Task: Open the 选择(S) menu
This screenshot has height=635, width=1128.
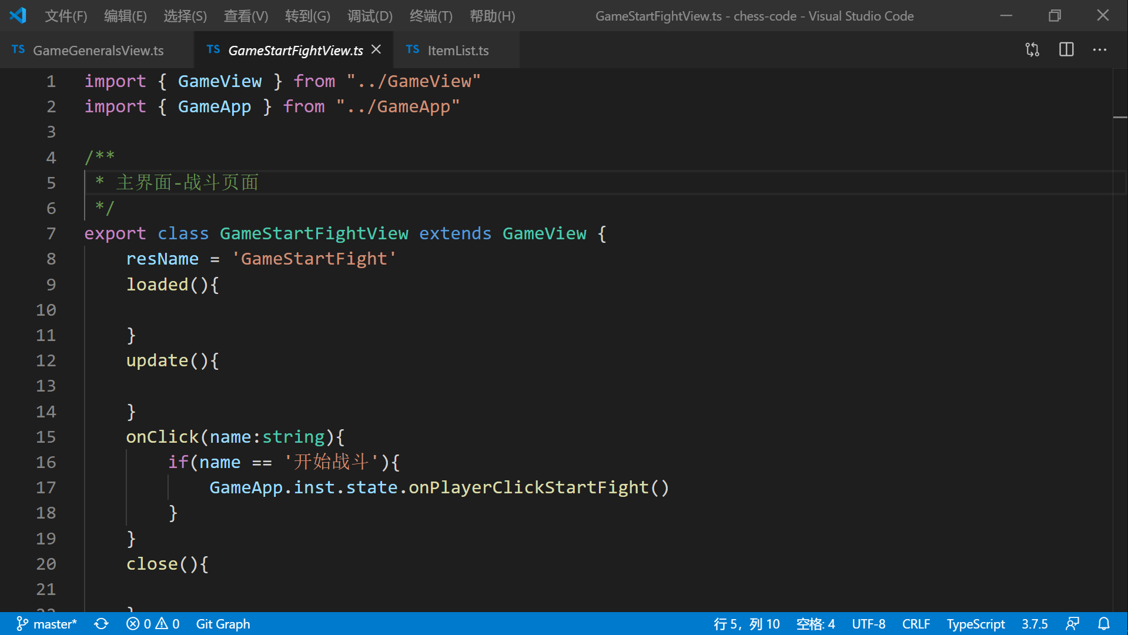Action: click(x=185, y=16)
